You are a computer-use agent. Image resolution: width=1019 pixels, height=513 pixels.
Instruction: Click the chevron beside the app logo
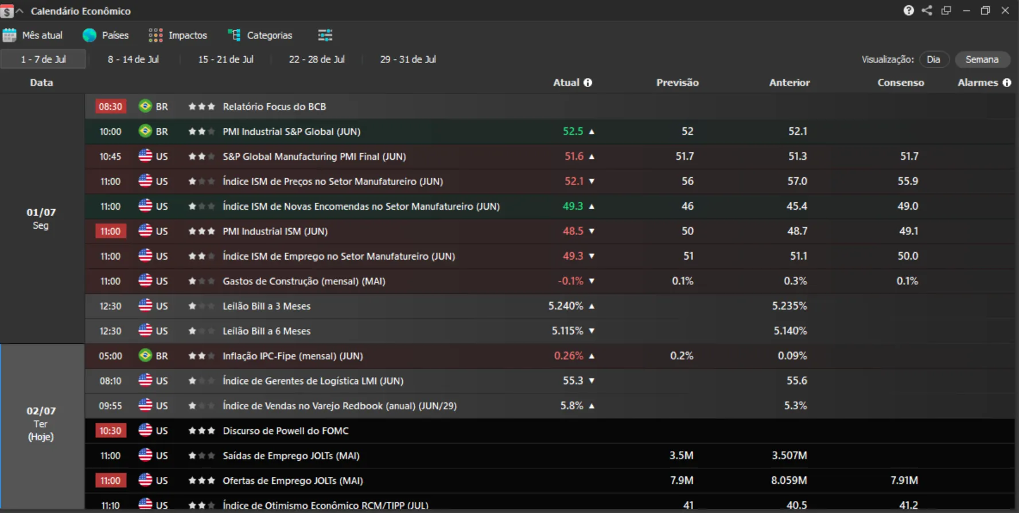20,11
